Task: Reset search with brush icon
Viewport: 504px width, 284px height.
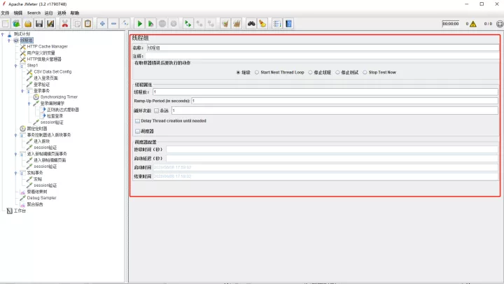Action: [262, 24]
